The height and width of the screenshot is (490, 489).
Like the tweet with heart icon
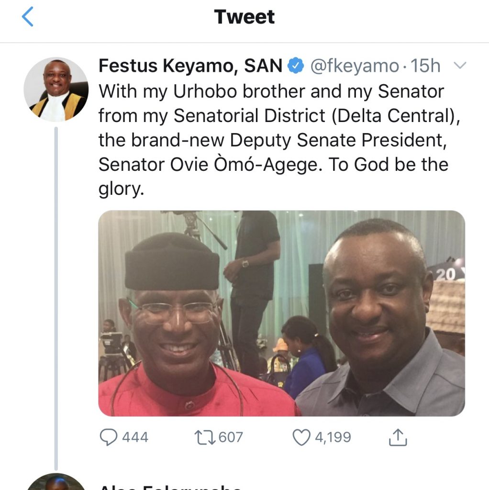(x=301, y=437)
